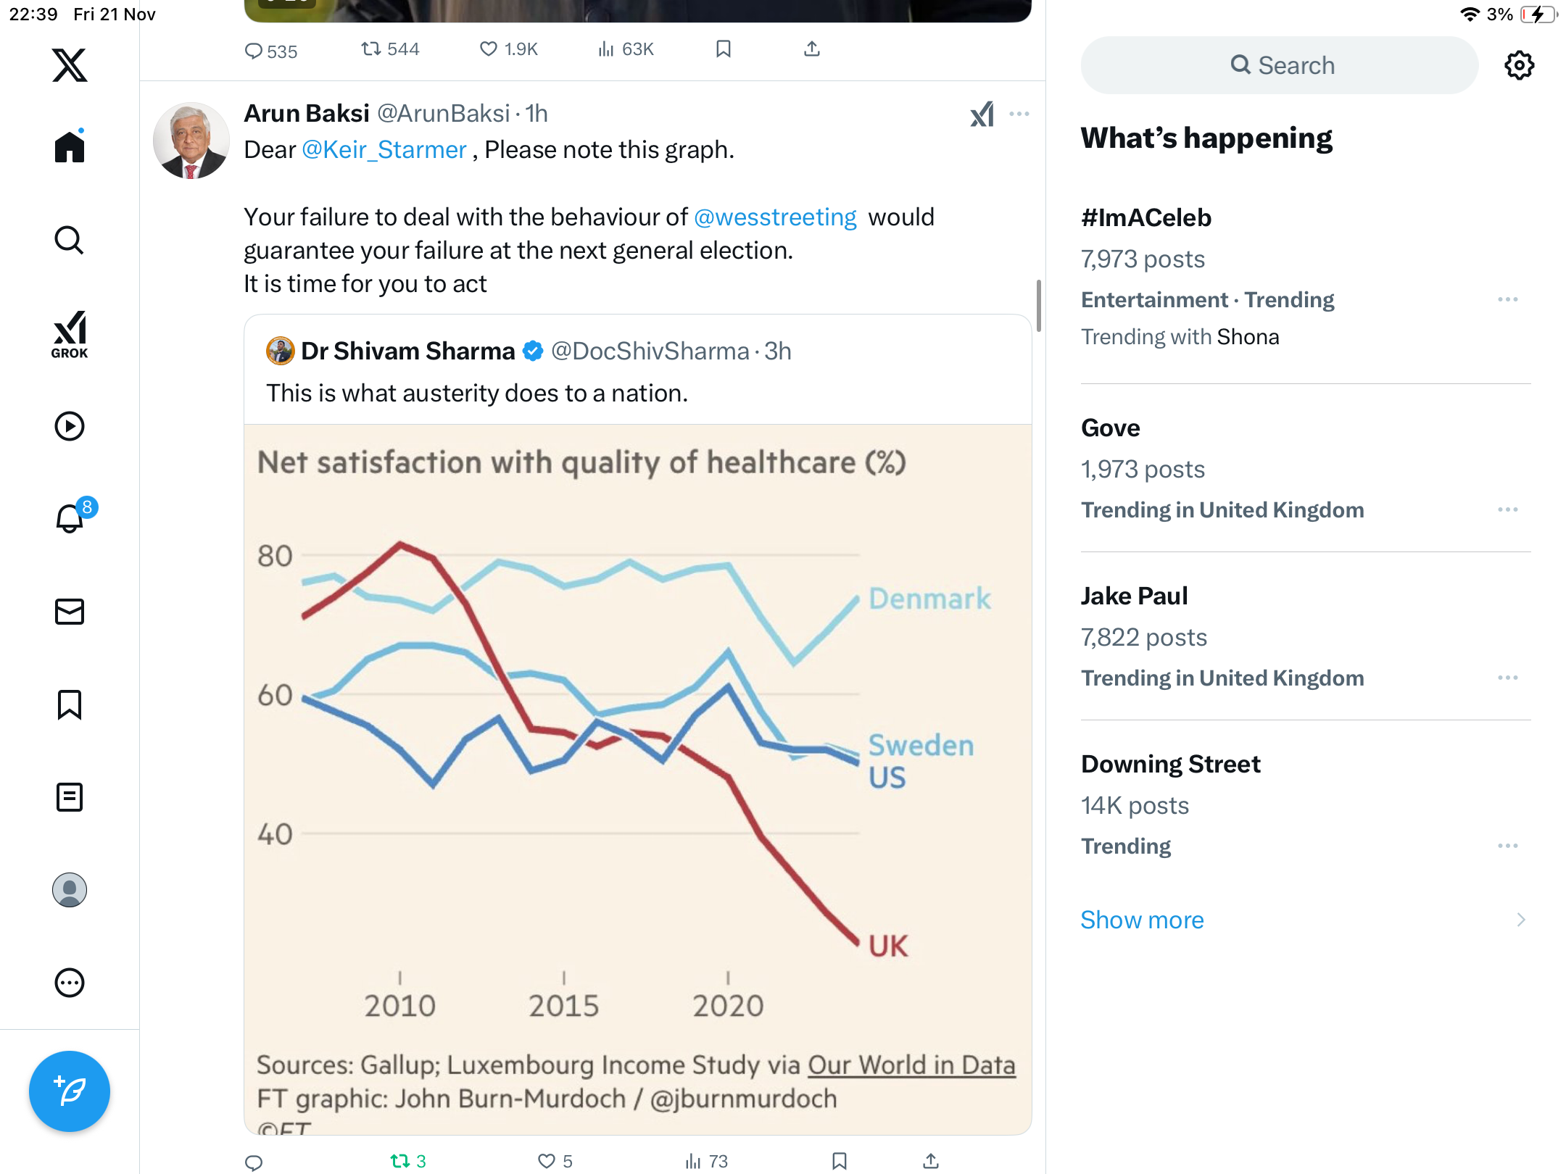Repost Arun Baksi's post

tap(400, 1161)
